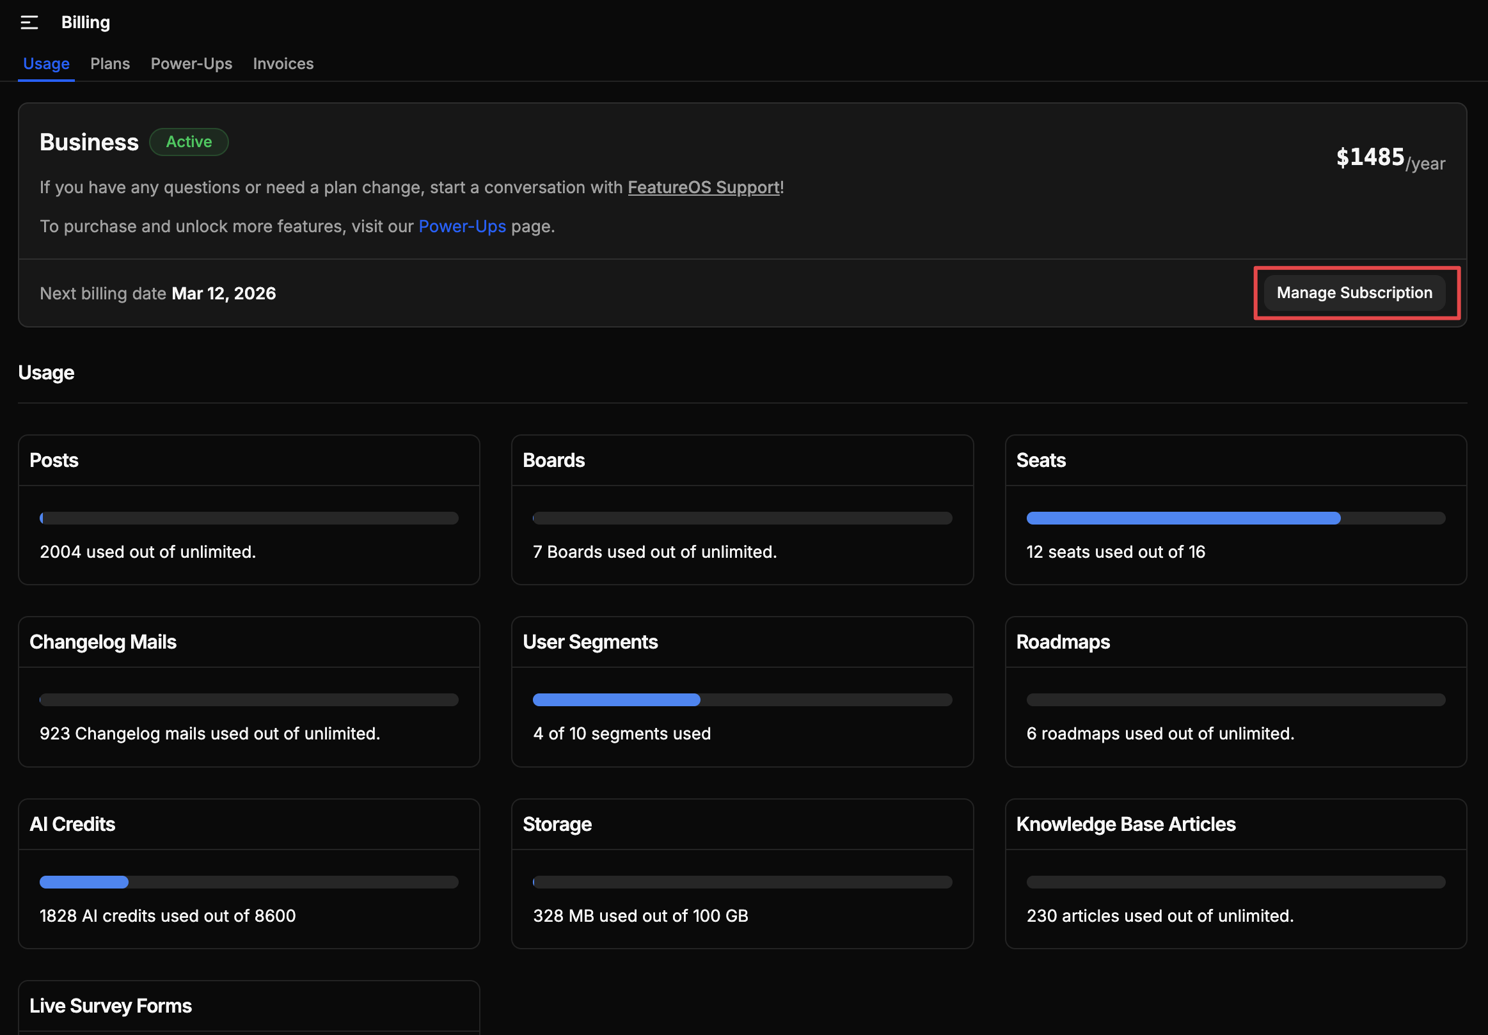Click the Live Survey Forms card title

click(x=111, y=1005)
